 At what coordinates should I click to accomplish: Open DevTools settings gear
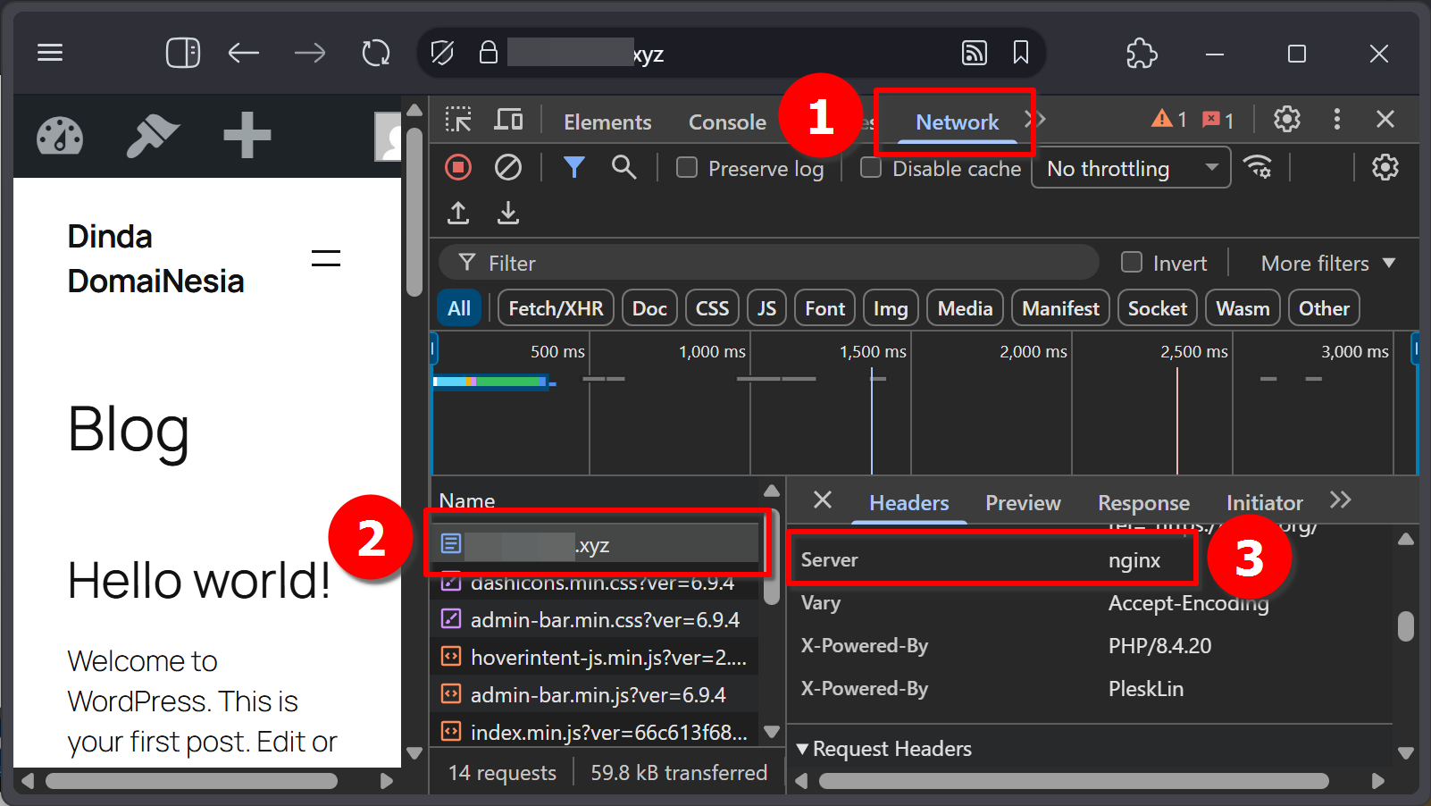point(1287,119)
